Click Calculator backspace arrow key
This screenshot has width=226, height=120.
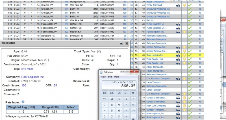click(x=105, y=99)
